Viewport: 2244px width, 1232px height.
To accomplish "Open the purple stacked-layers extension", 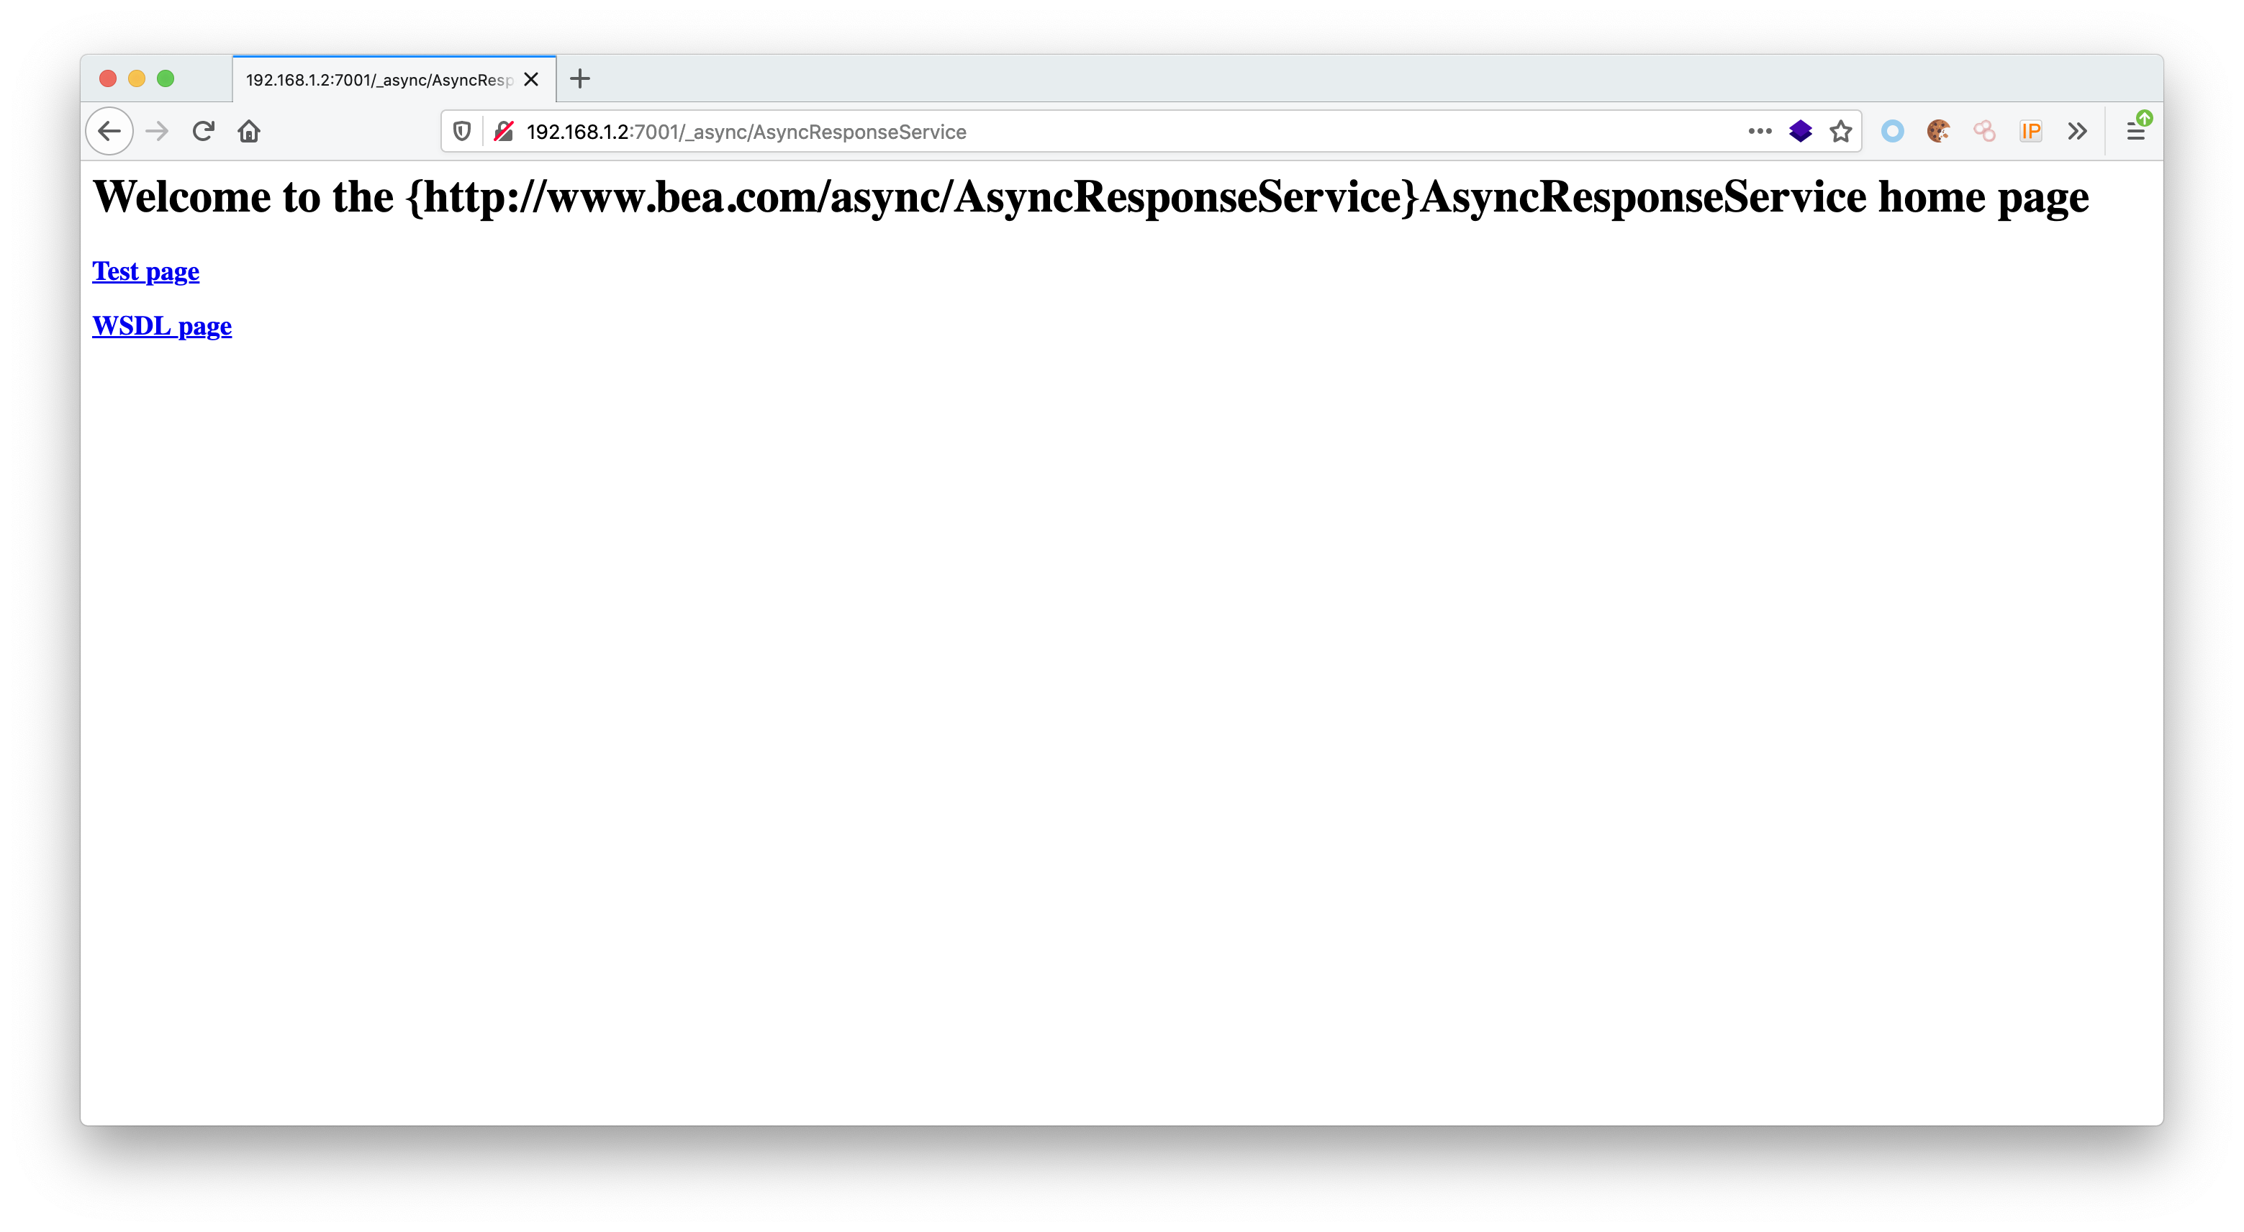I will (1800, 132).
